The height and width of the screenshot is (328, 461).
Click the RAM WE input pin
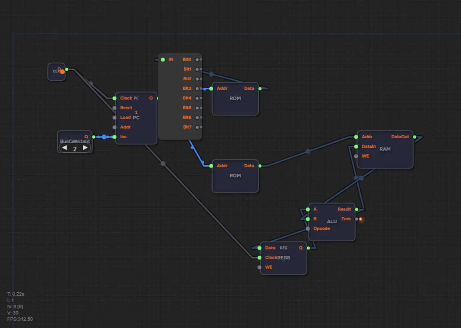(356, 156)
